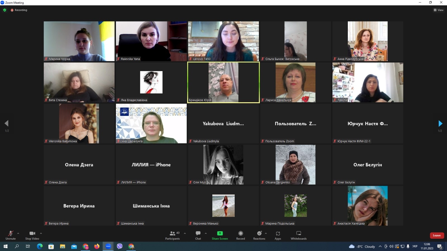Screen dimensions: 447x251
Task: Expand the Chat options chevron
Action: [x=206, y=233]
